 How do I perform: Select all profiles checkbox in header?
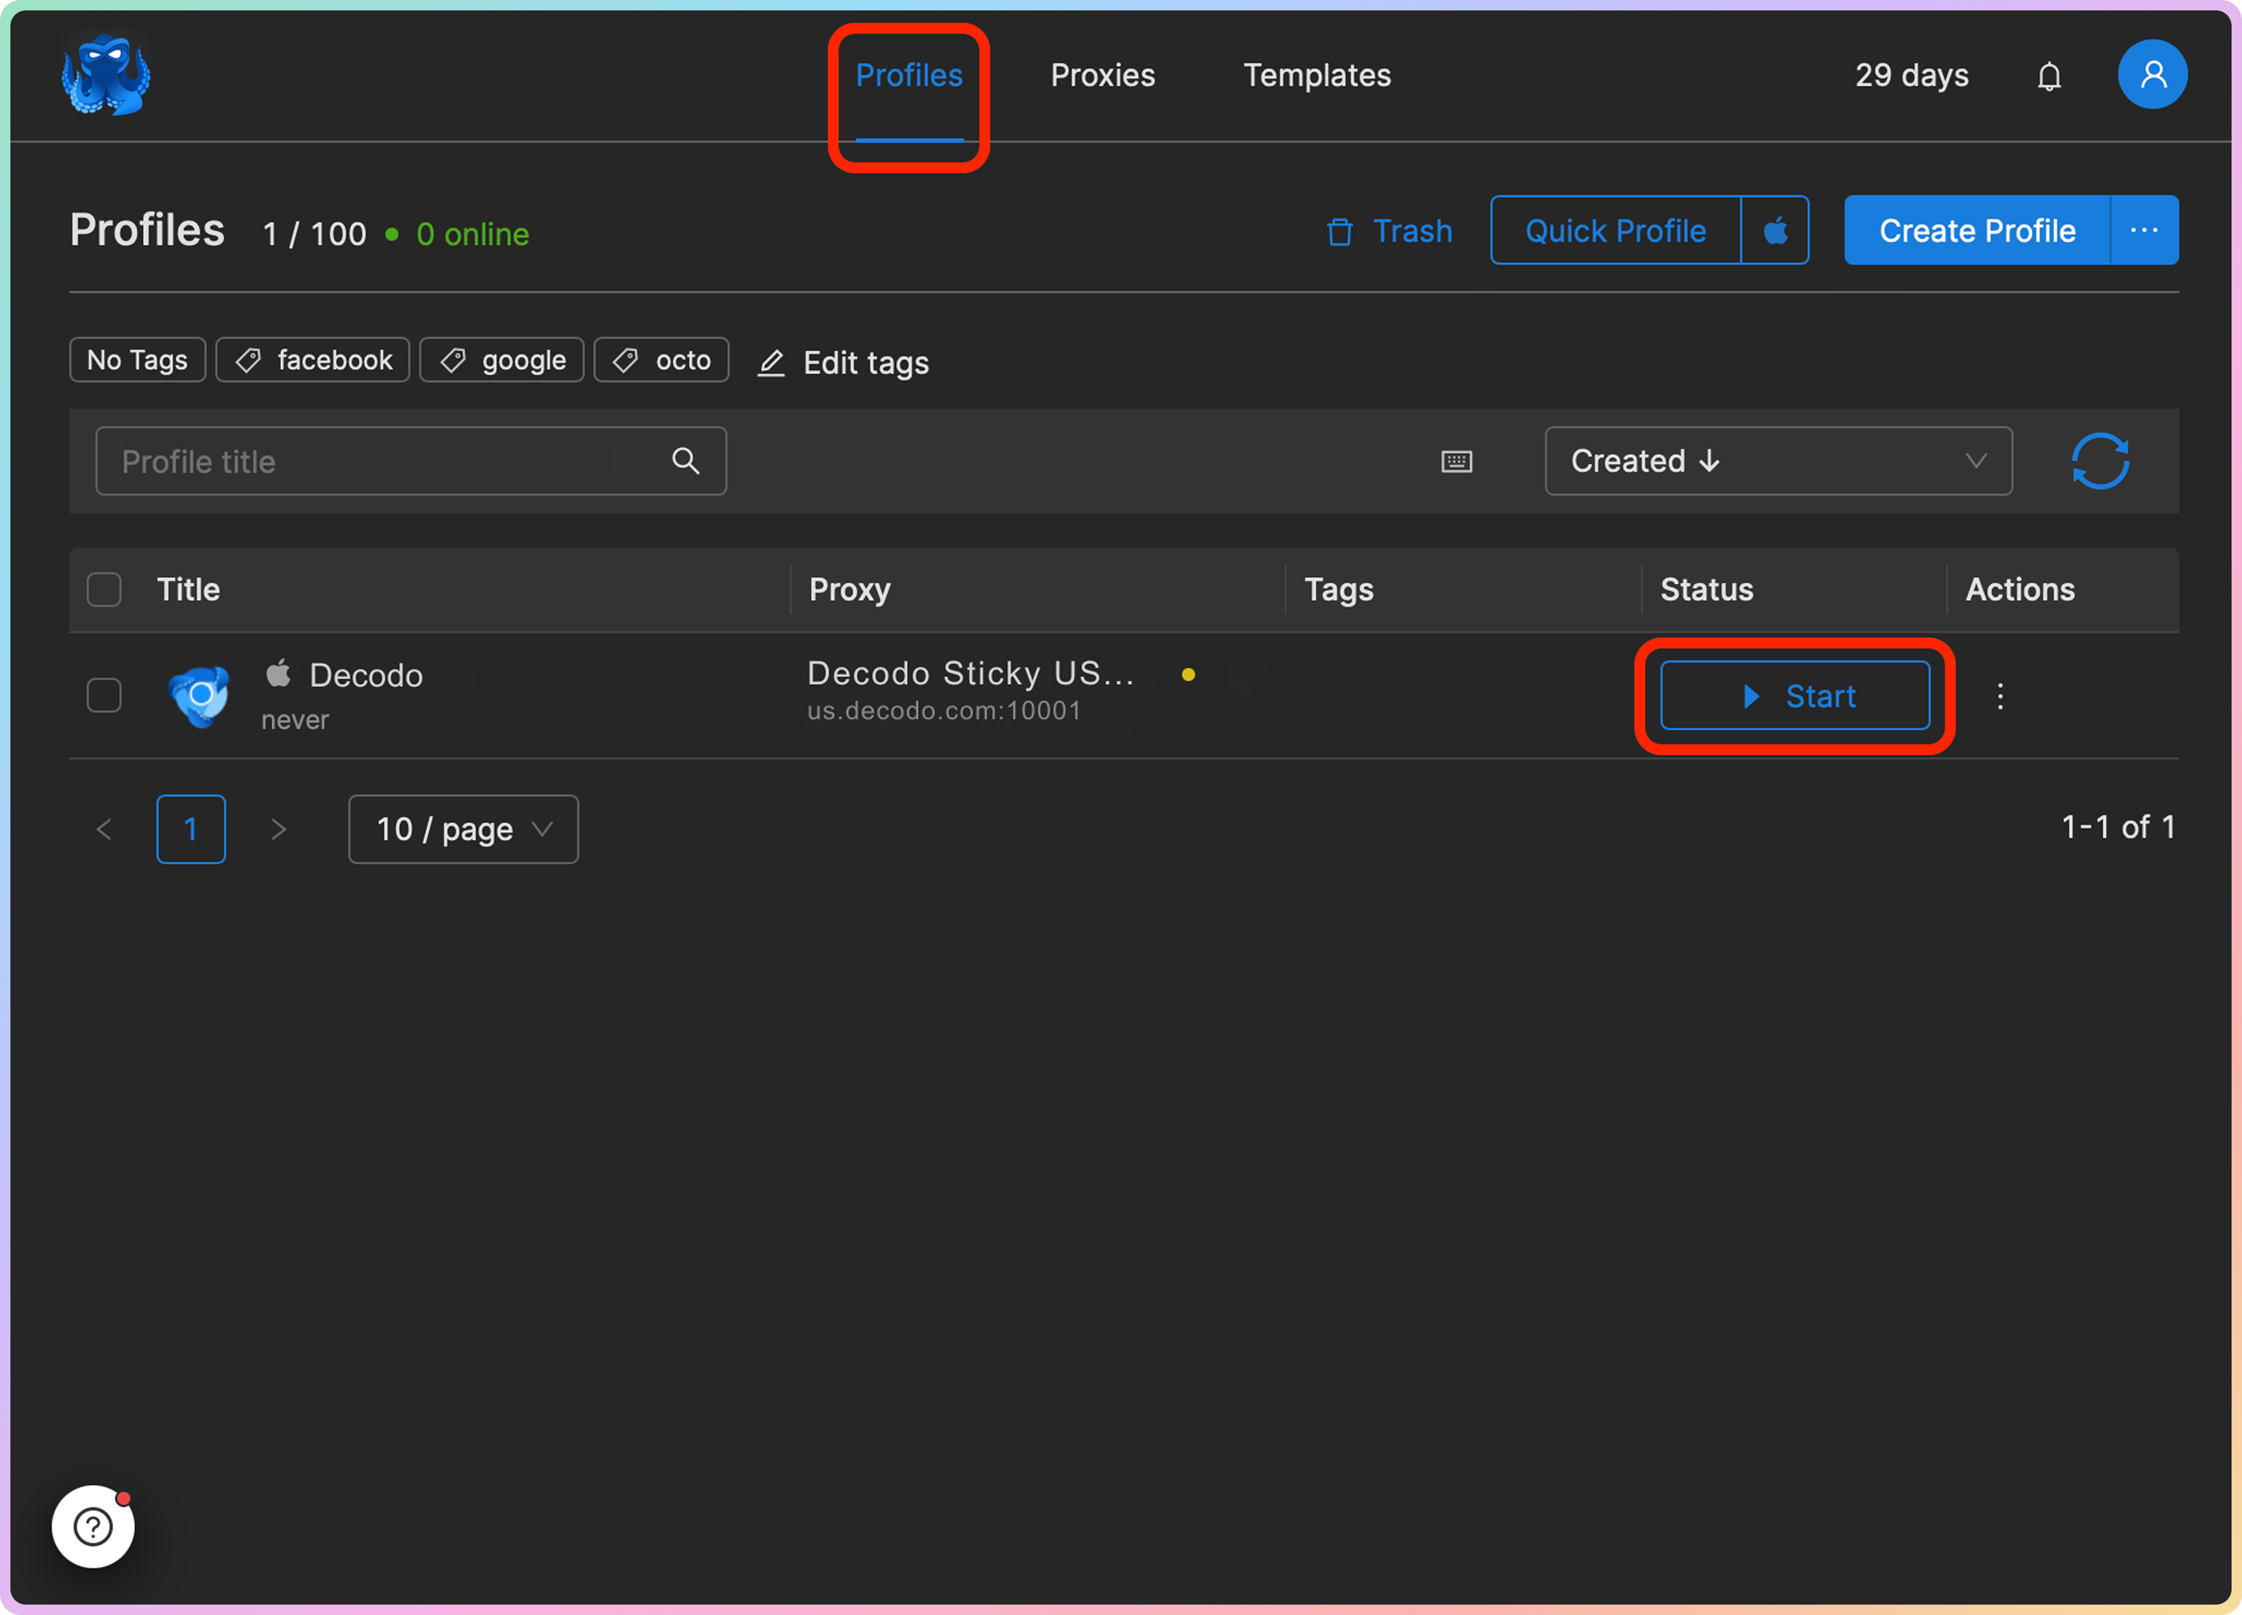(104, 589)
